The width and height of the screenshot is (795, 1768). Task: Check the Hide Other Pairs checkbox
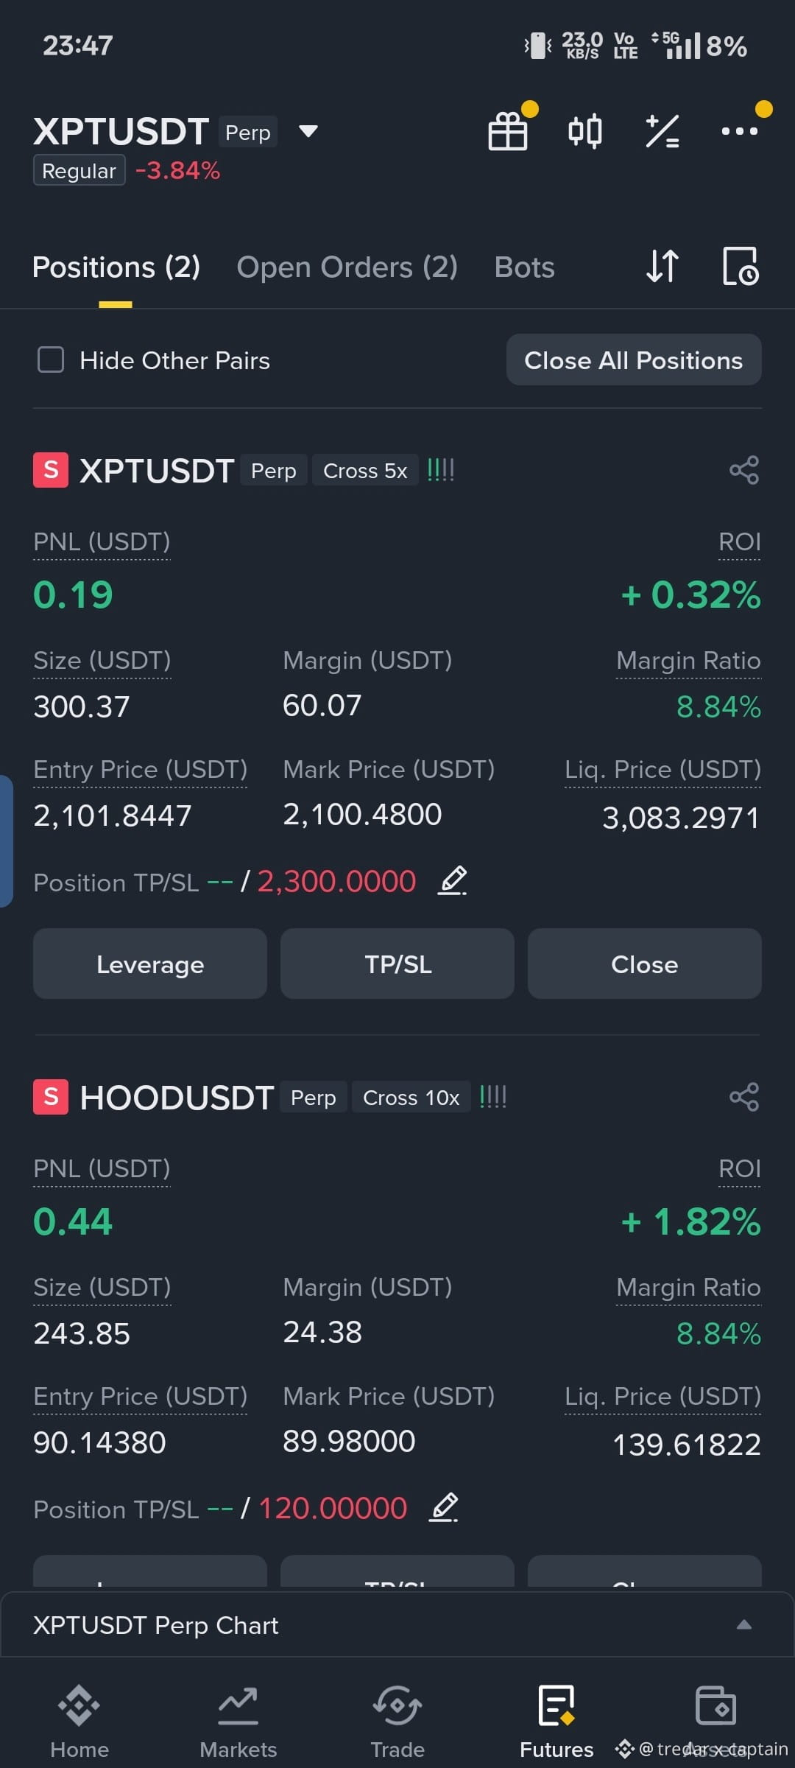pyautogui.click(x=51, y=360)
